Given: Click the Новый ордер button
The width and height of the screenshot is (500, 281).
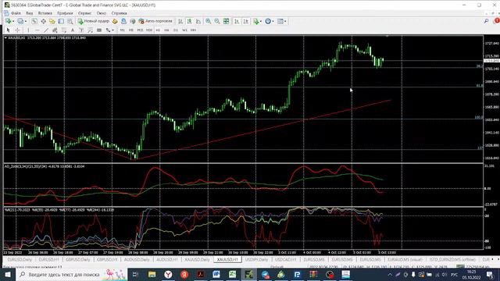Looking at the screenshot, I should (94, 21).
